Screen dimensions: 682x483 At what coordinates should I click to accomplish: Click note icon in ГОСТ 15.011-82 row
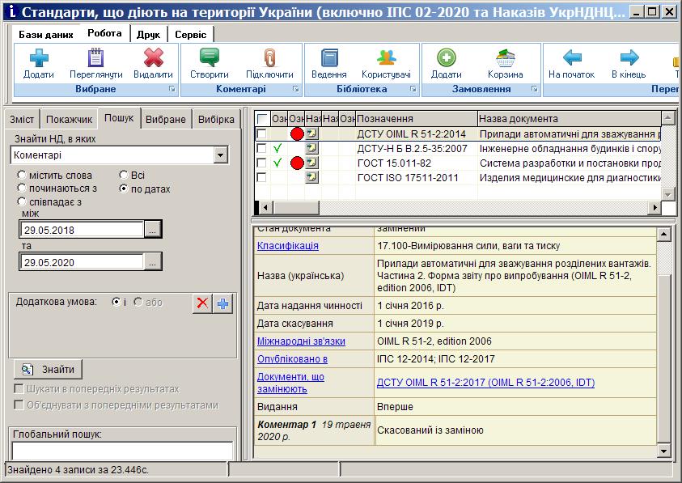click(311, 163)
